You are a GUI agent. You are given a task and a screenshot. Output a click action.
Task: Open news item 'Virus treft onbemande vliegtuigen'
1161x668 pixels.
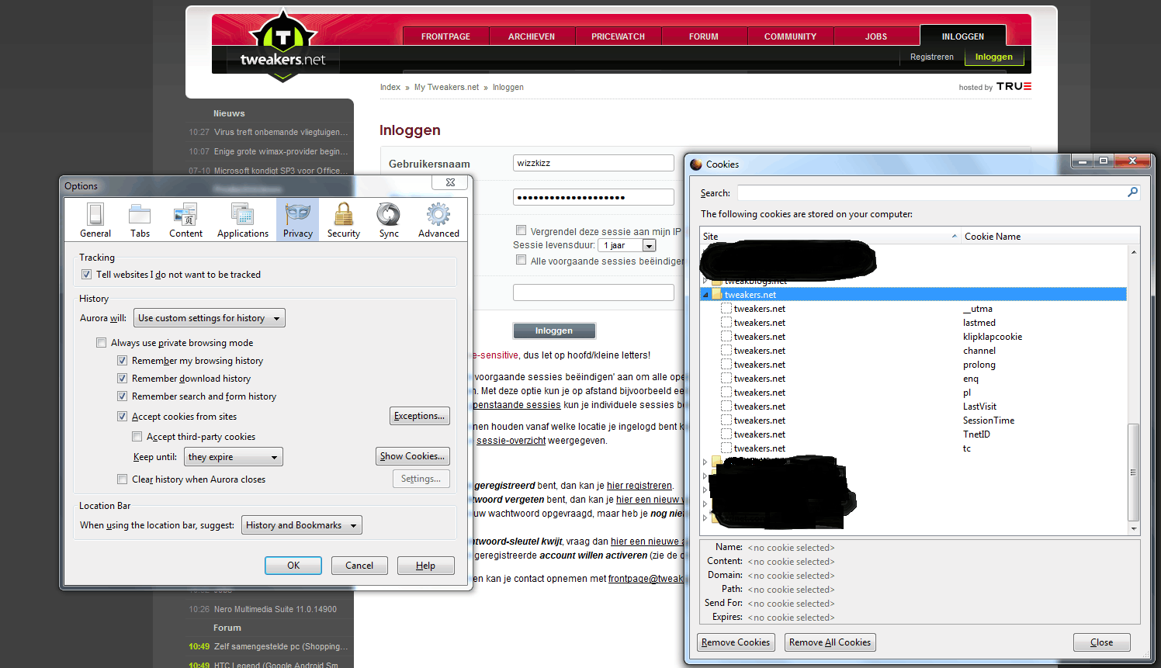point(281,132)
